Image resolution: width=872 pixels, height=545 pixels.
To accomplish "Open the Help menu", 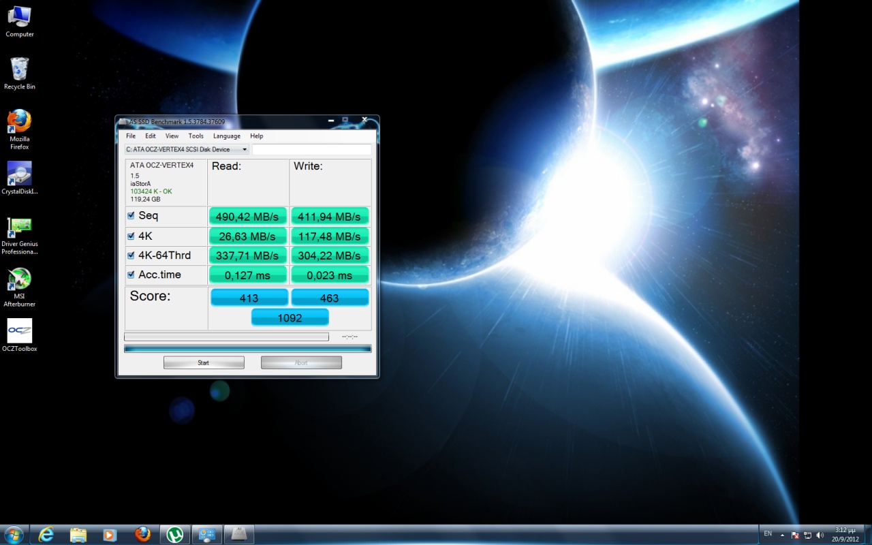I will coord(256,136).
